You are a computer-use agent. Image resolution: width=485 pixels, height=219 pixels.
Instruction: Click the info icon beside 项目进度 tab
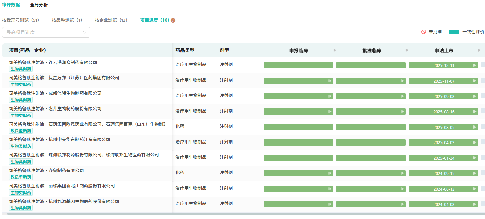[173, 20]
